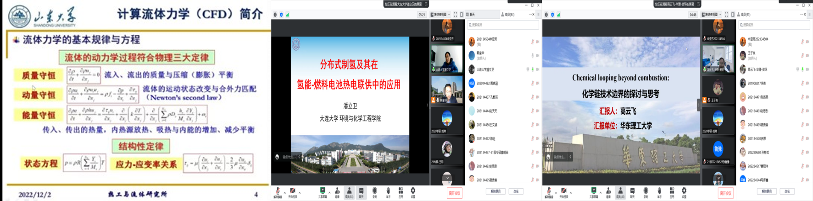
Task: Click rename button below right members list
Action: [x=787, y=191]
